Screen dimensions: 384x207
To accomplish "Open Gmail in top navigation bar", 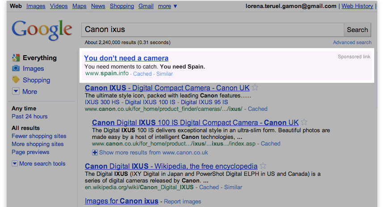I will (146, 6).
